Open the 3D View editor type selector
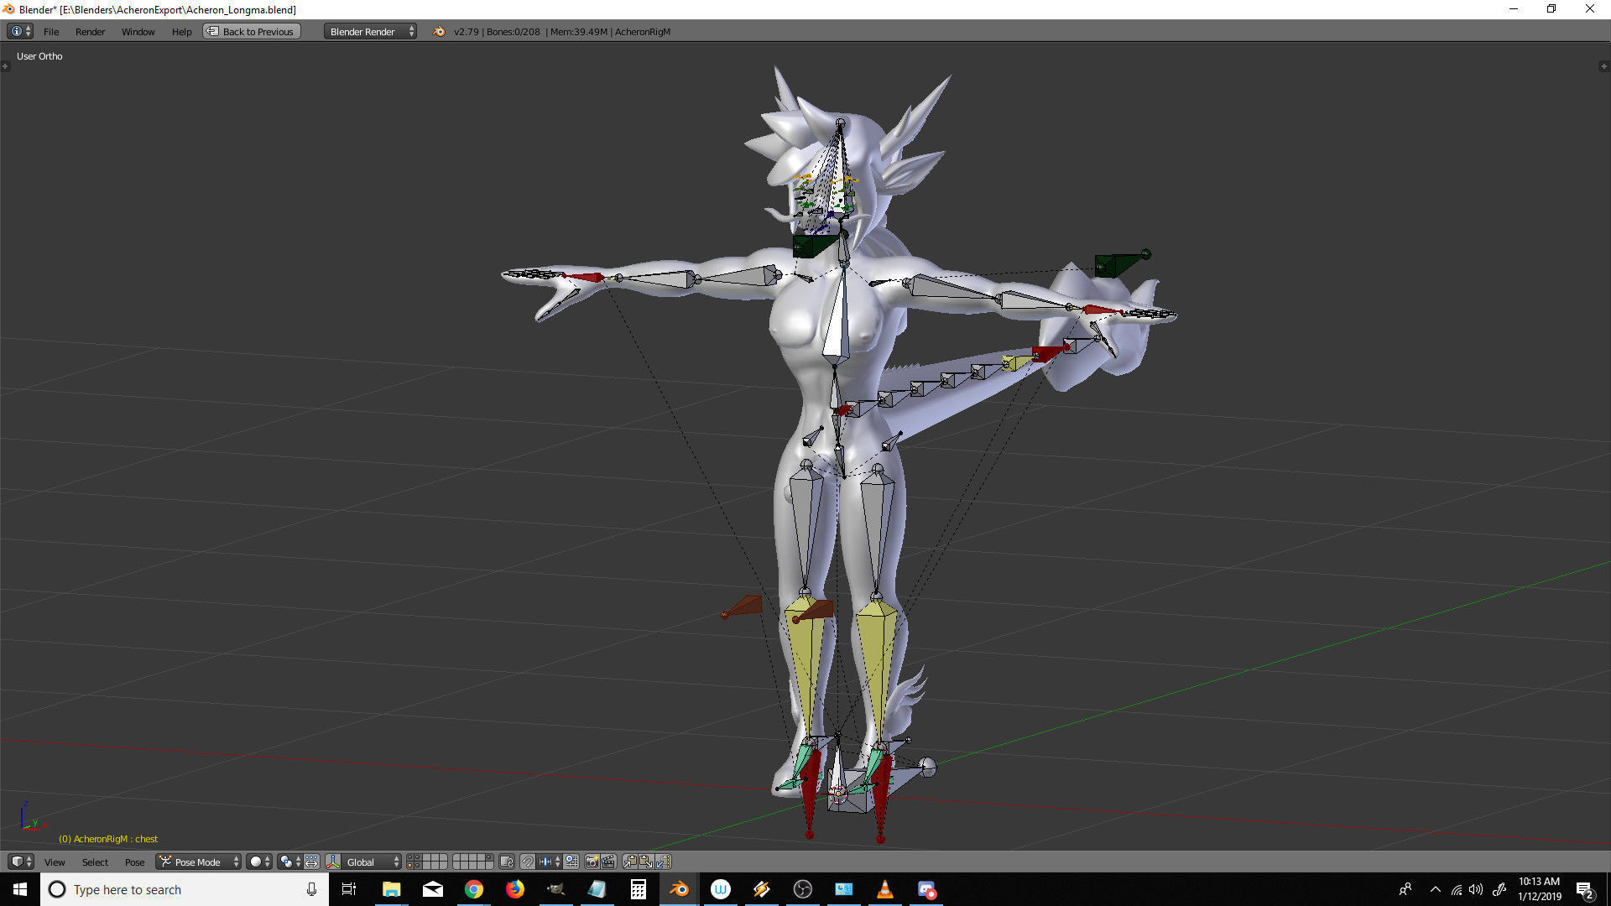 point(20,862)
